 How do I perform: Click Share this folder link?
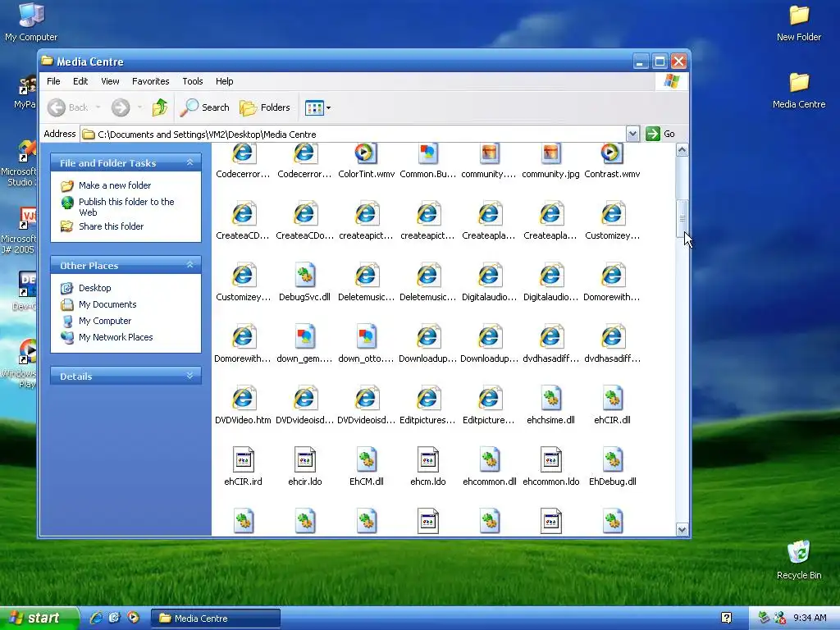point(111,226)
